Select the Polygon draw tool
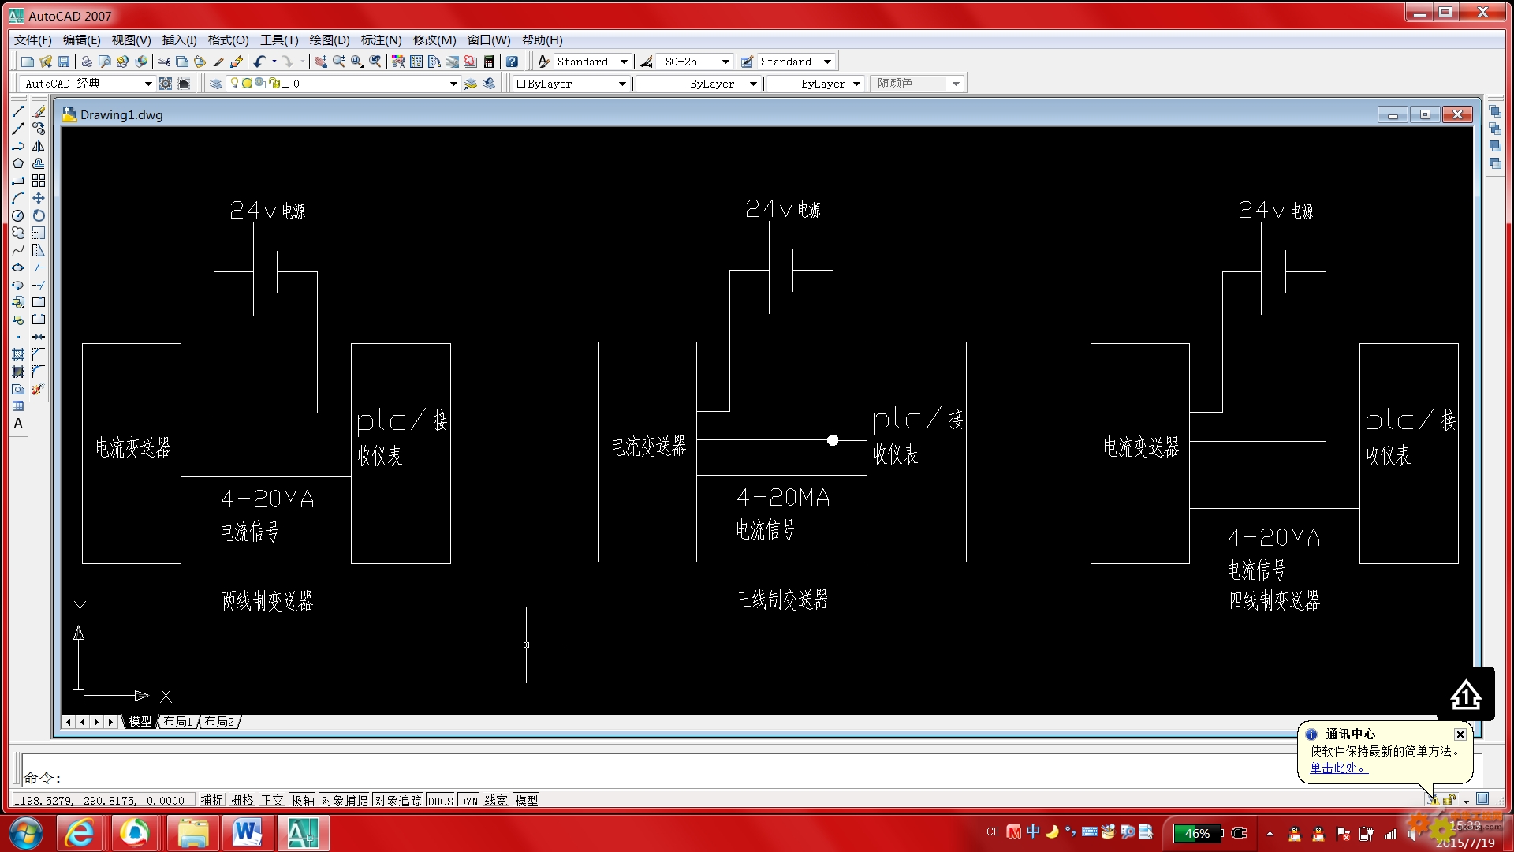The height and width of the screenshot is (852, 1514). click(18, 163)
